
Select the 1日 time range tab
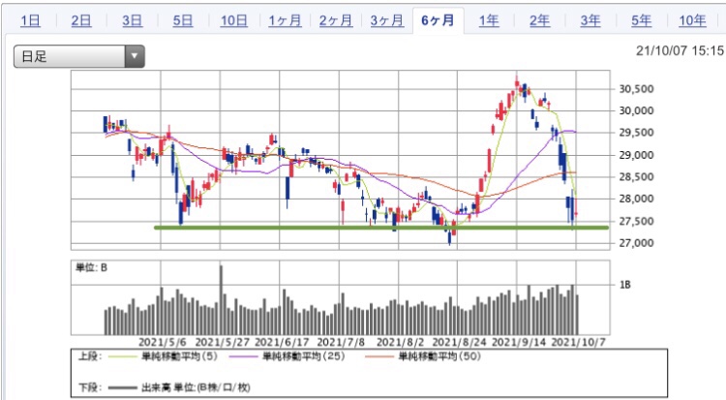click(30, 21)
